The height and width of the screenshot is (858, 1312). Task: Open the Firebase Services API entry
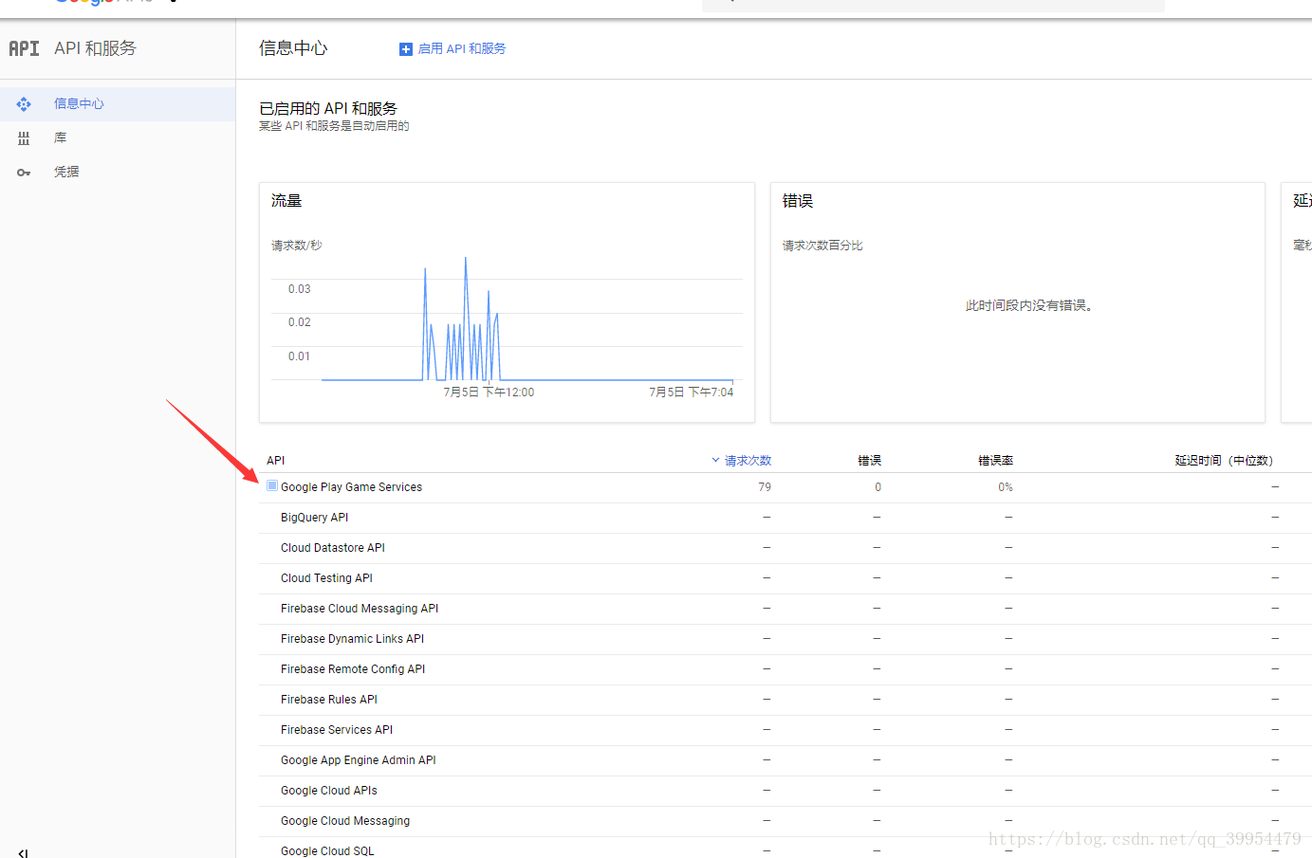tap(337, 730)
